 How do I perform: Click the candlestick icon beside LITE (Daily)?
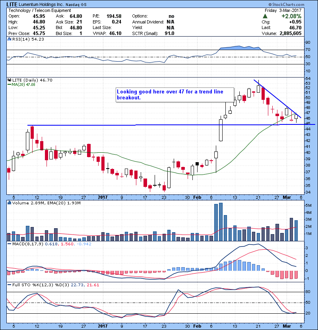9,80
